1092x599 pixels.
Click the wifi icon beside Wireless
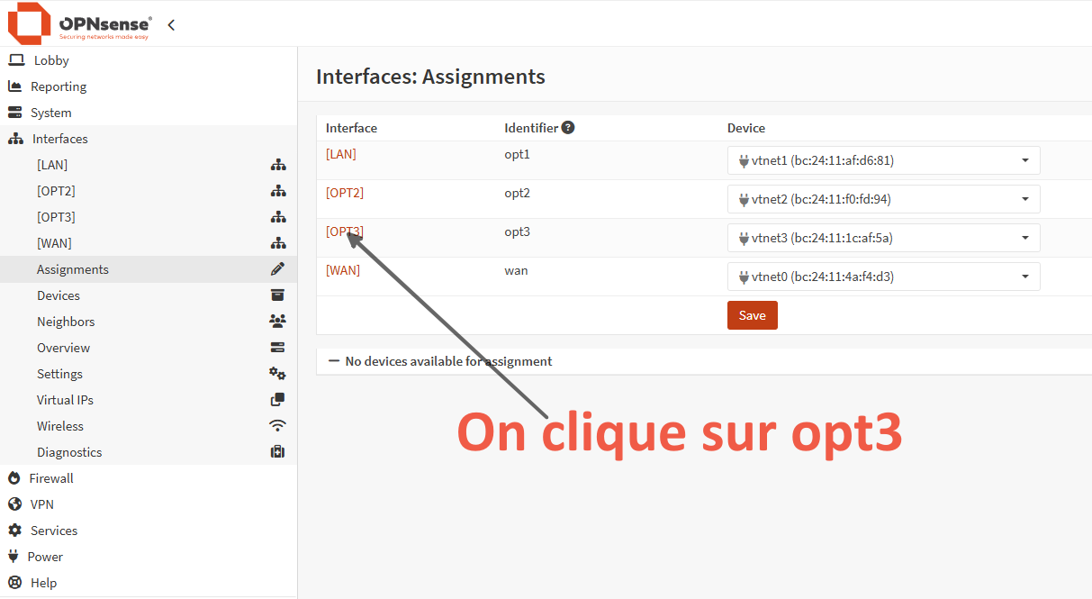[277, 426]
